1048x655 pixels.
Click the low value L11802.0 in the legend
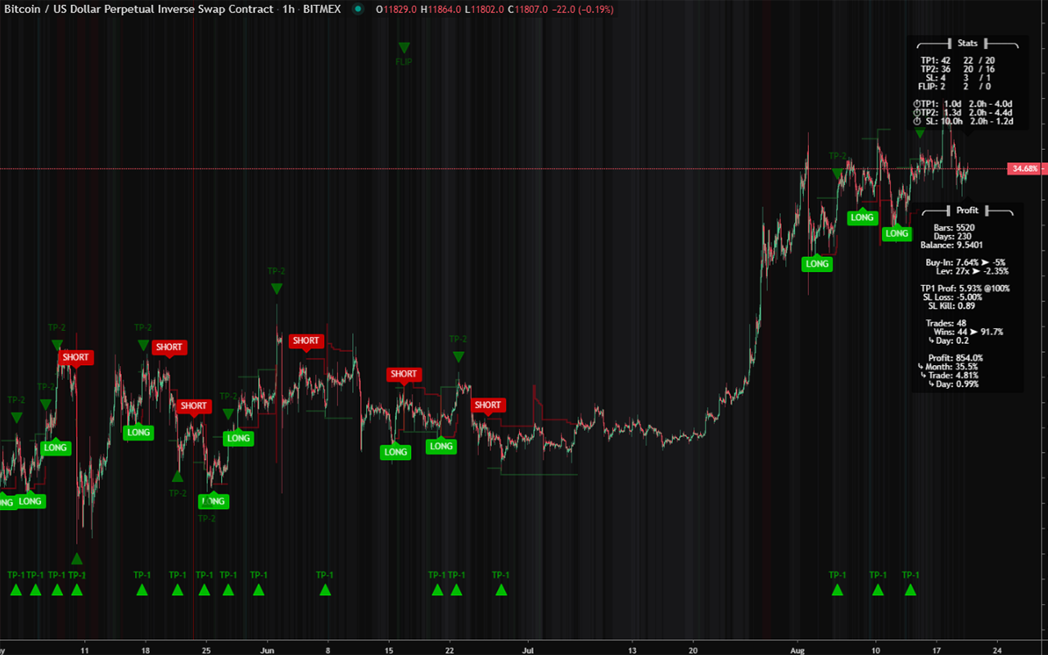[x=485, y=10]
